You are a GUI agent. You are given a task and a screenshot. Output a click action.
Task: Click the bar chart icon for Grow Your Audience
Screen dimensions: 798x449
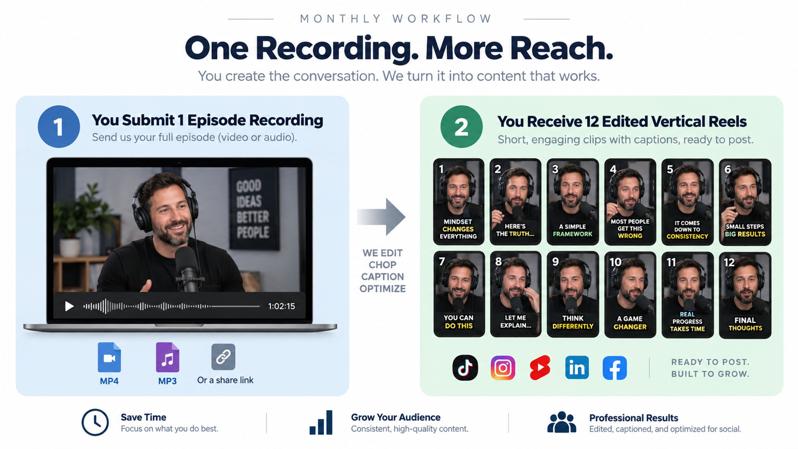tap(321, 422)
